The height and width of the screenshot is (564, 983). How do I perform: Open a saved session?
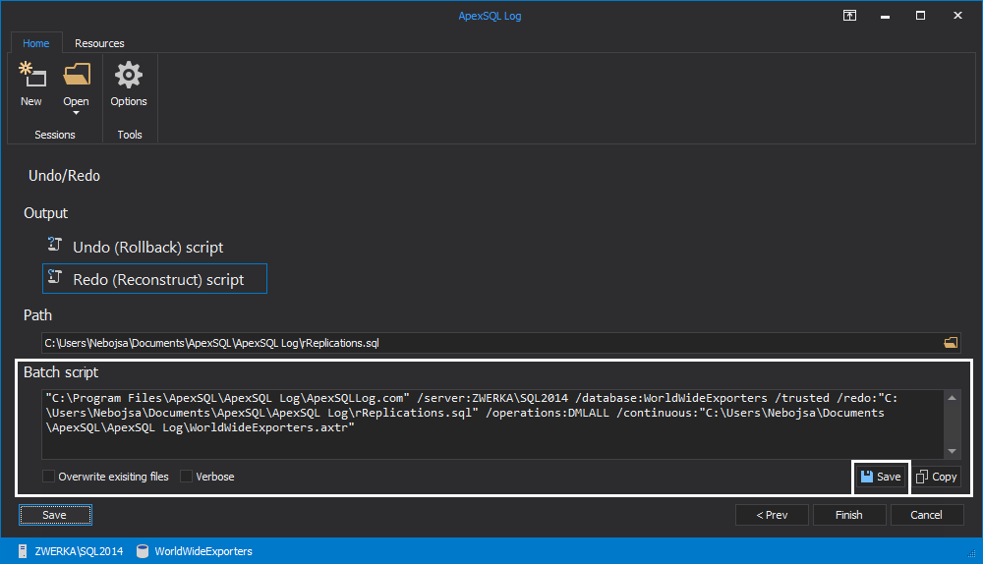pos(76,83)
